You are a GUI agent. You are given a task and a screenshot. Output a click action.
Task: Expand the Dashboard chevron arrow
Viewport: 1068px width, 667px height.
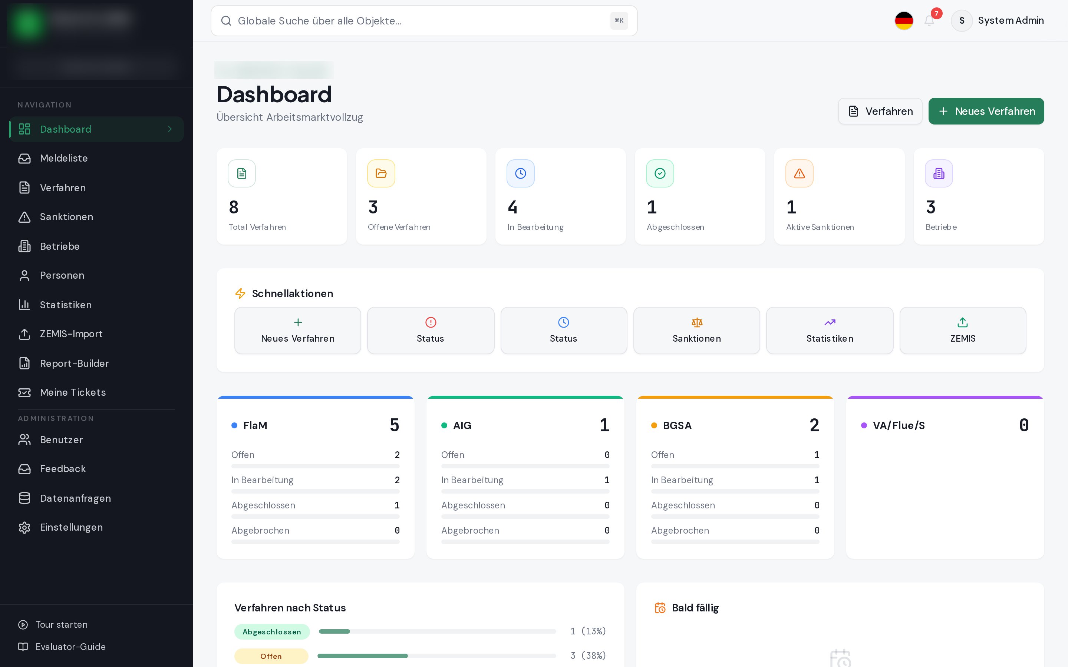pos(170,129)
